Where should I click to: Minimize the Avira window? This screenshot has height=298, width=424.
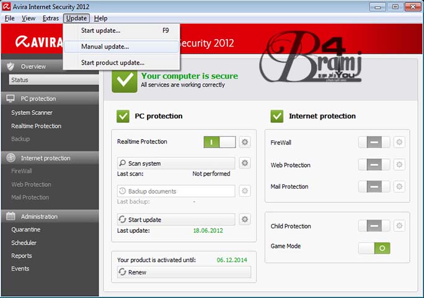tap(378, 7)
